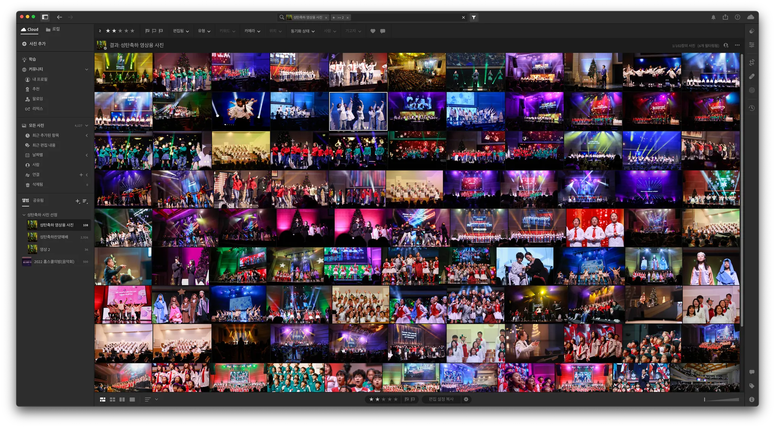Open the Keywords tag icon

752,386
